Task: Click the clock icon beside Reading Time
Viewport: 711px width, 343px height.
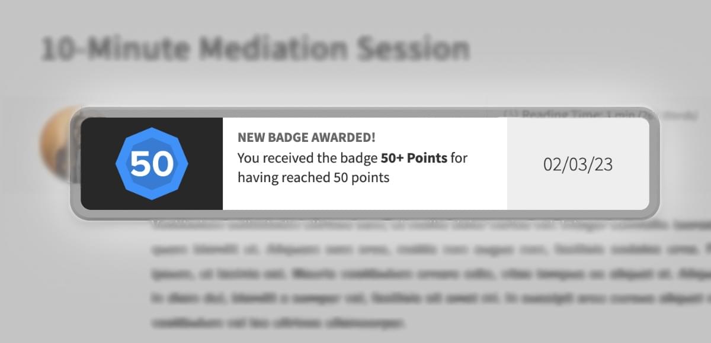Action: (x=509, y=113)
